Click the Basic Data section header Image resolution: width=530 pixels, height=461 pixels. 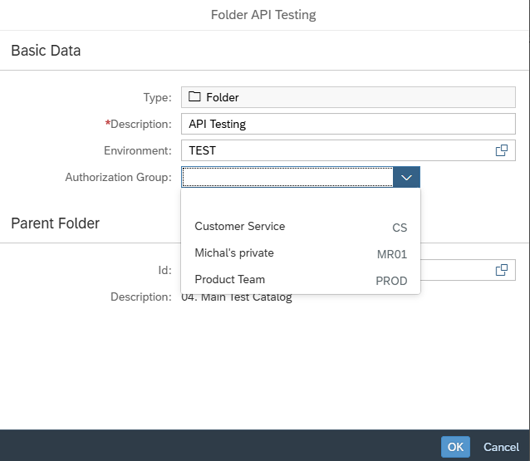click(x=46, y=51)
